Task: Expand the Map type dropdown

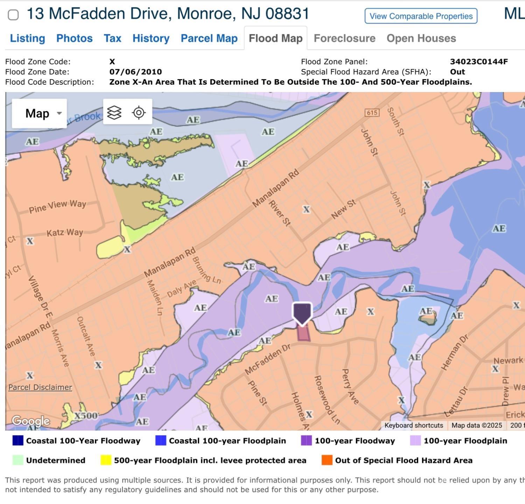Action: pyautogui.click(x=39, y=113)
